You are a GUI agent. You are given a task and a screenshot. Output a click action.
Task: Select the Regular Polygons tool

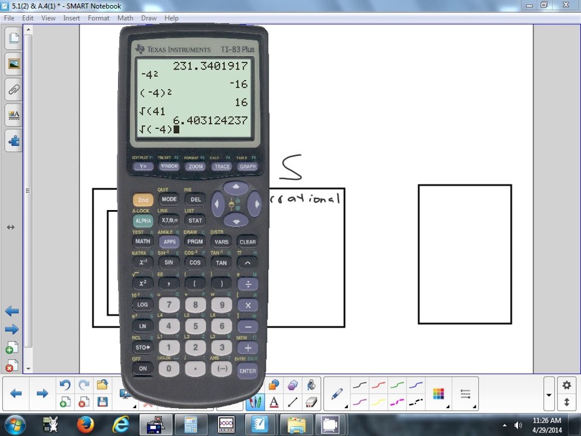(293, 385)
